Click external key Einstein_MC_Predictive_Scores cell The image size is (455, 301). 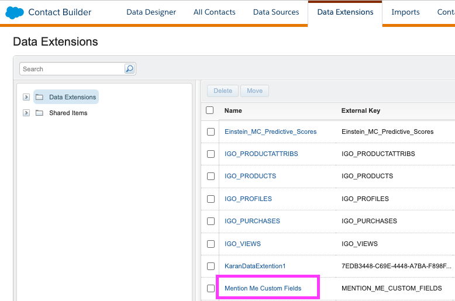coord(387,132)
